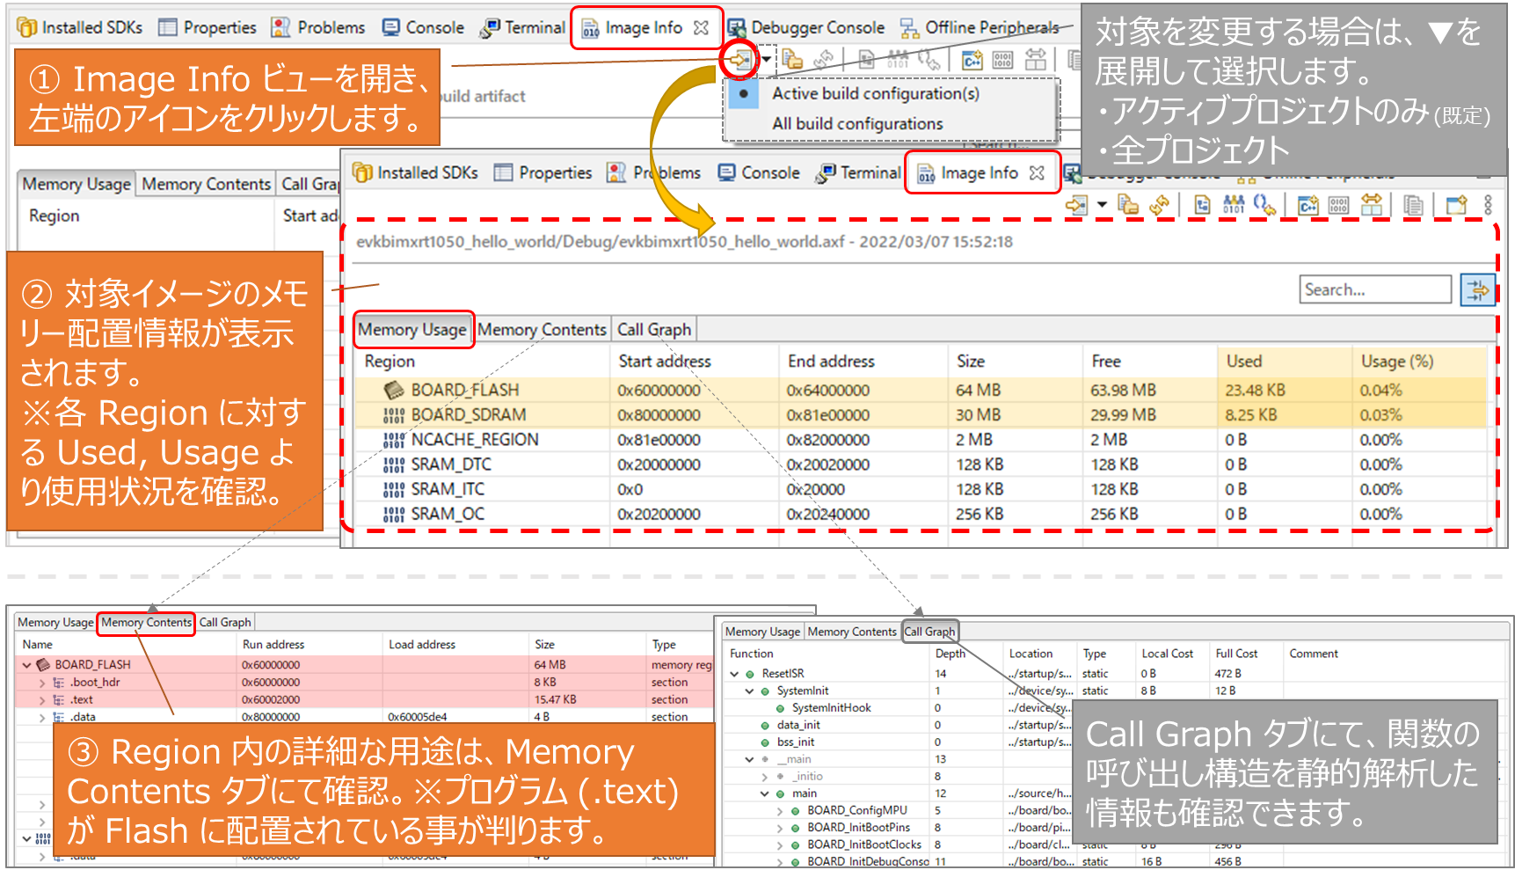1515x870 pixels.
Task: Click the Search input field
Action: [x=1374, y=289]
